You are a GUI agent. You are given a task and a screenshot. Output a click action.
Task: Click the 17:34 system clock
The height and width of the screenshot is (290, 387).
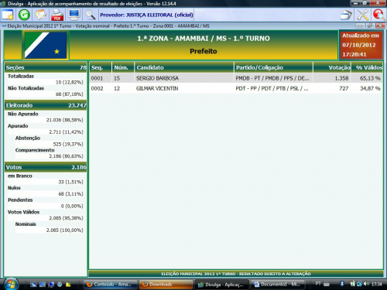pyautogui.click(x=376, y=284)
